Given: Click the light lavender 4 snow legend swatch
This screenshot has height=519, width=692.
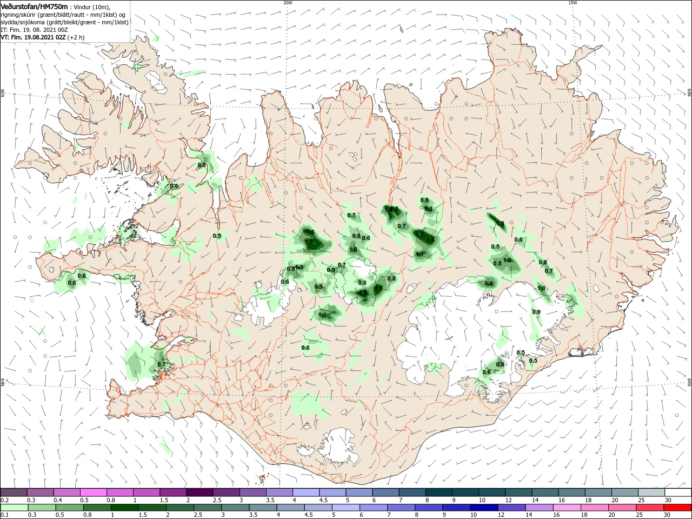Looking at the screenshot, I should (x=305, y=492).
